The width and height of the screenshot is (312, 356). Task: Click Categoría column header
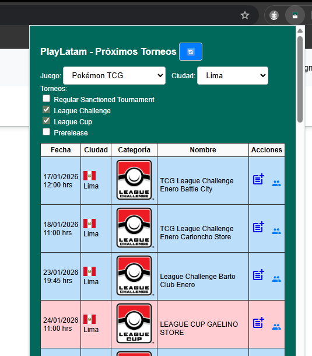pos(134,150)
